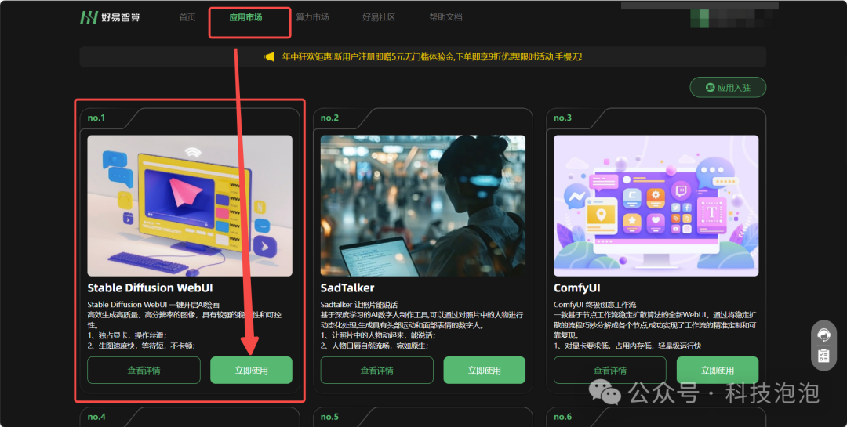Click the 应用入驻 button
The width and height of the screenshot is (847, 427).
(728, 88)
